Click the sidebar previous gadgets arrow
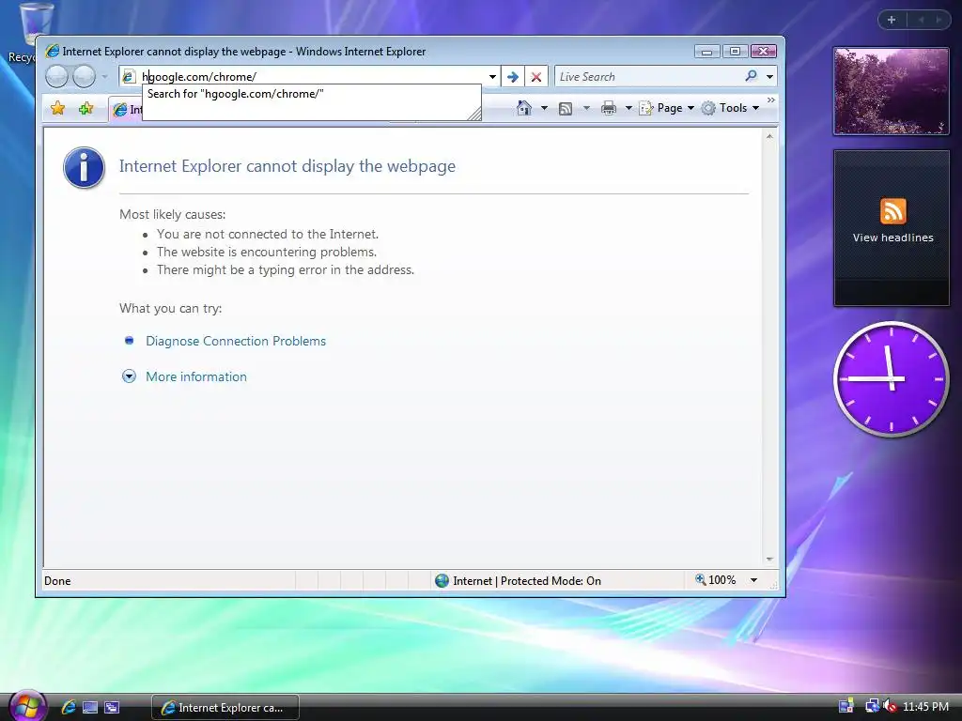Image resolution: width=962 pixels, height=721 pixels. [x=921, y=20]
